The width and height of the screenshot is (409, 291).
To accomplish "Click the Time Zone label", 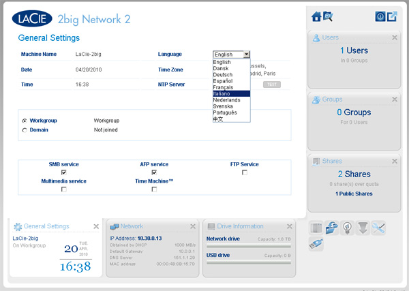I will 170,70.
